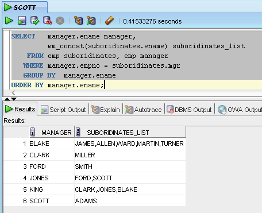Click the editor scroll left arrow
The width and height of the screenshot is (262, 213).
coord(13,93)
